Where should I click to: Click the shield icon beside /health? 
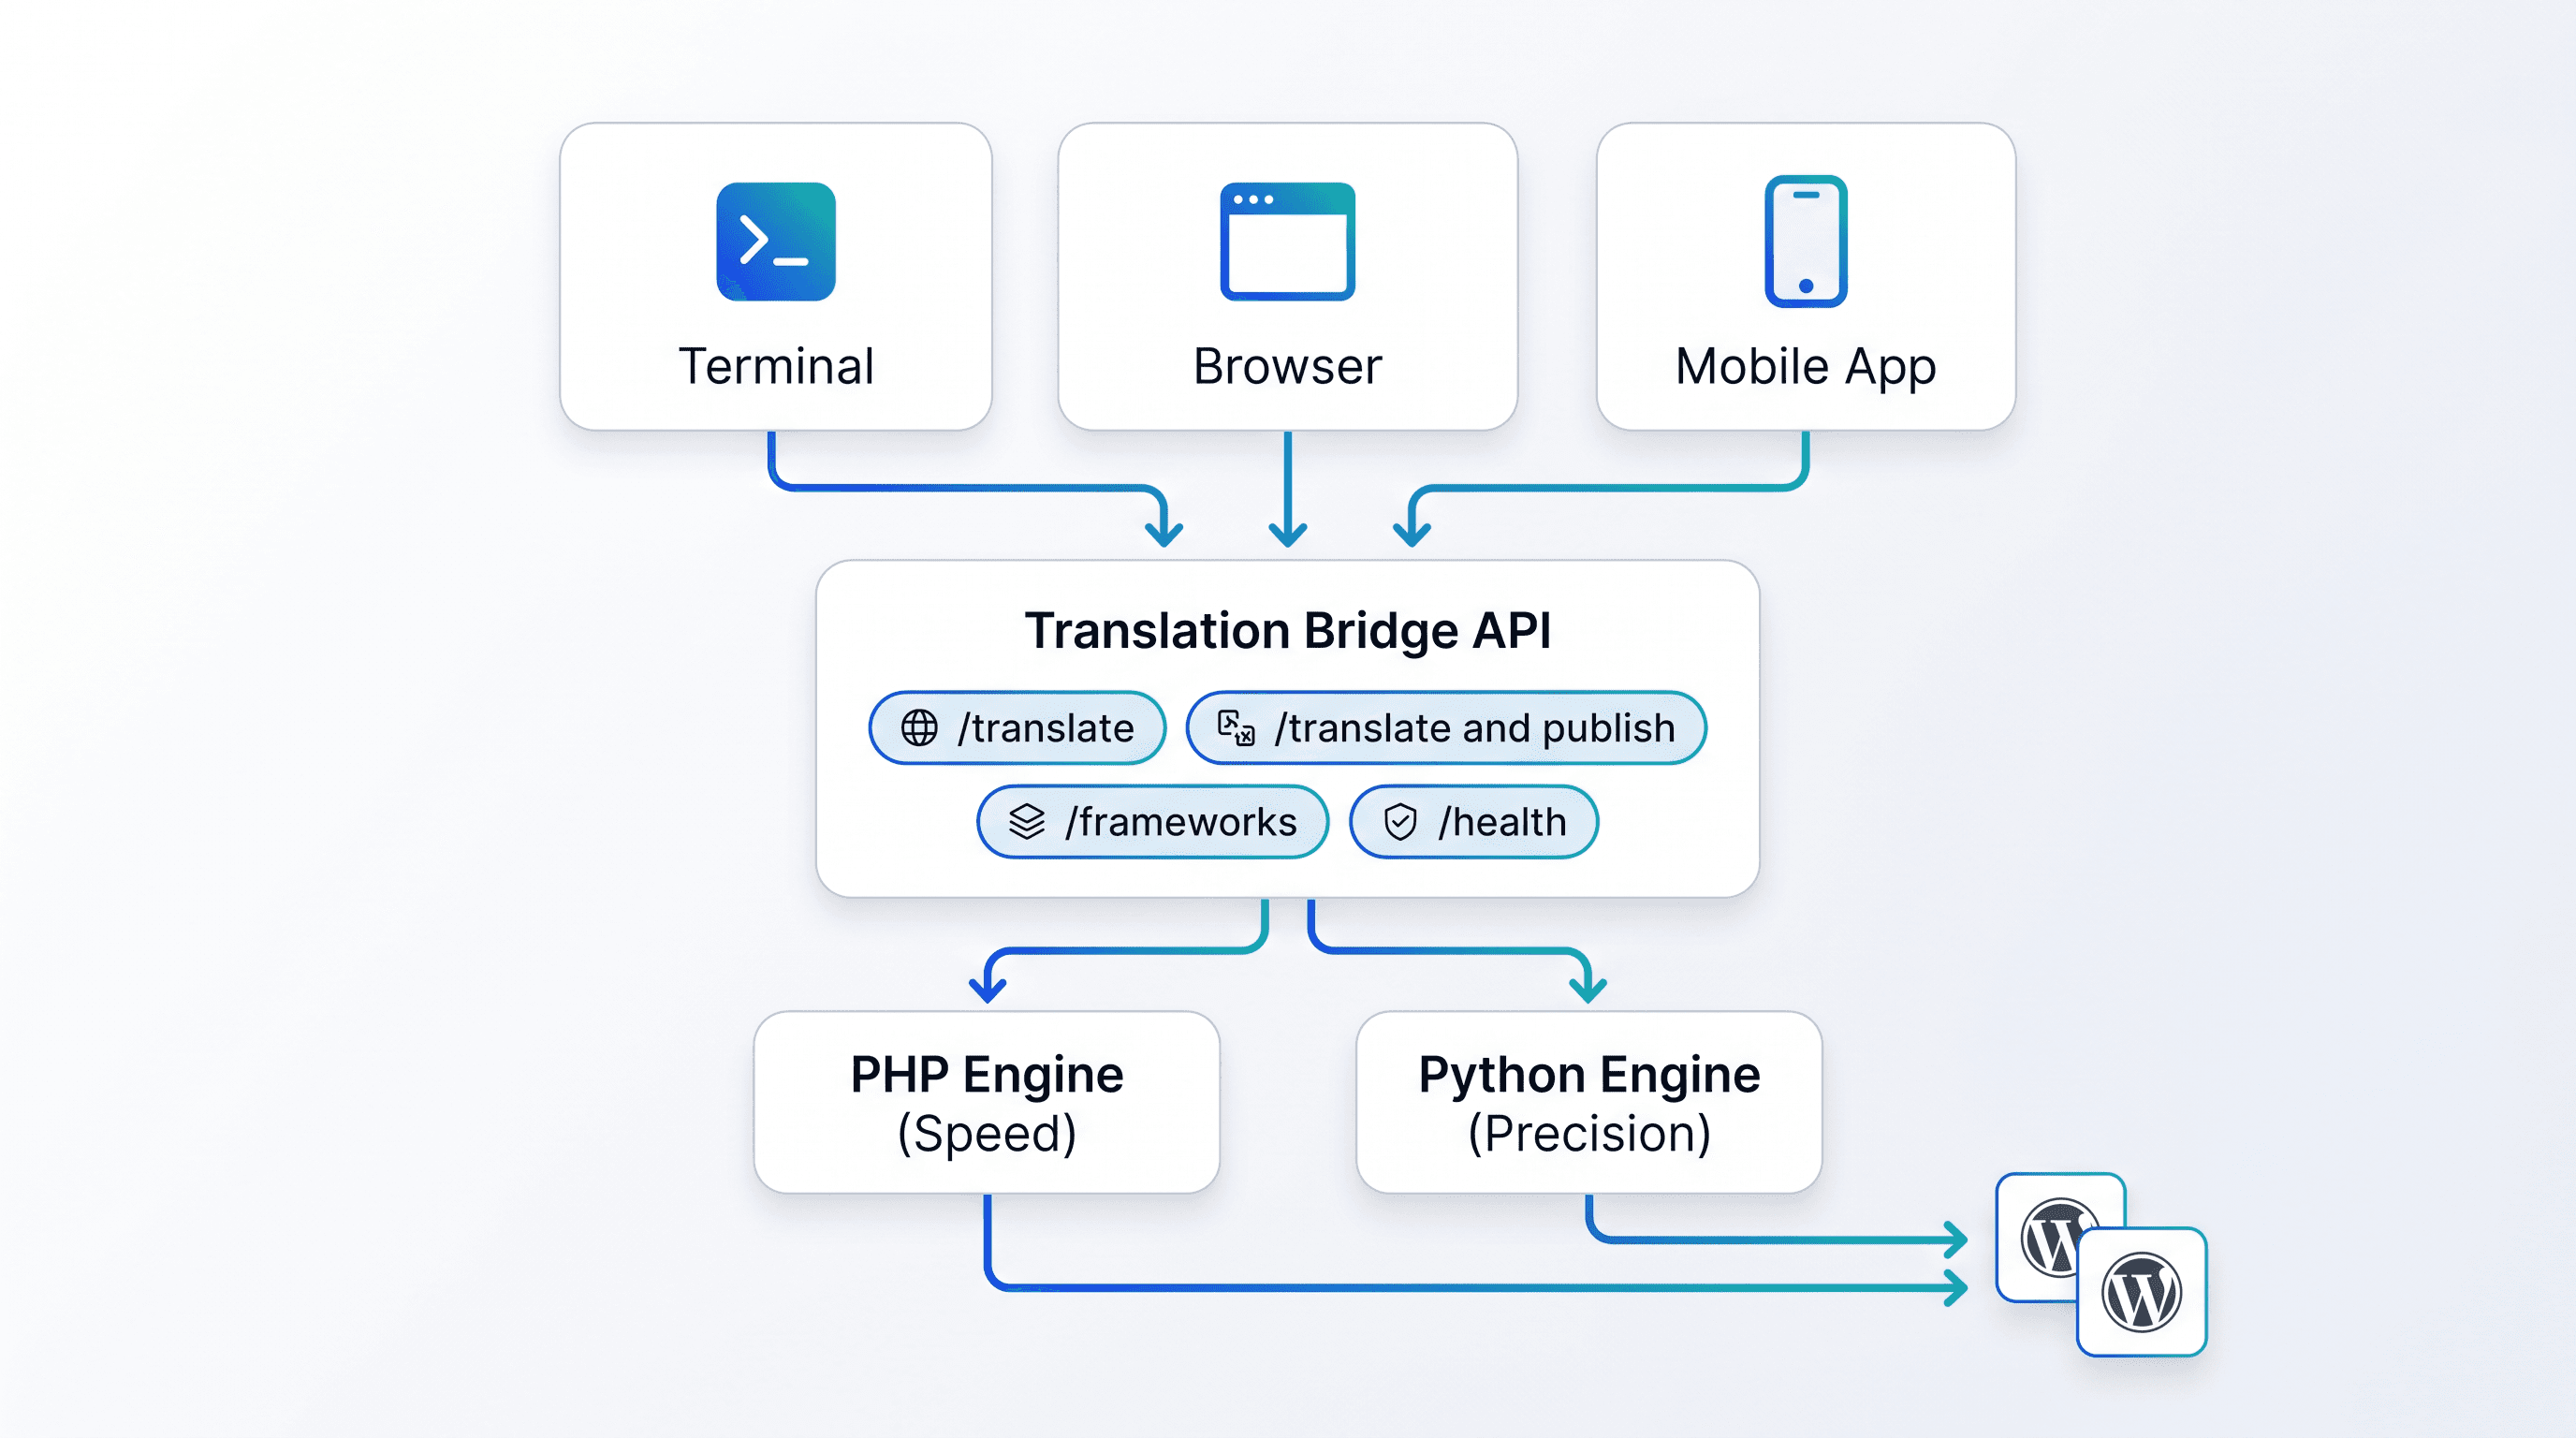1400,822
